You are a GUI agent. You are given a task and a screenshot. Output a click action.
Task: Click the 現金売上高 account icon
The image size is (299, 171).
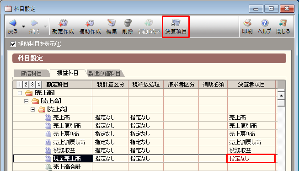pos(48,158)
